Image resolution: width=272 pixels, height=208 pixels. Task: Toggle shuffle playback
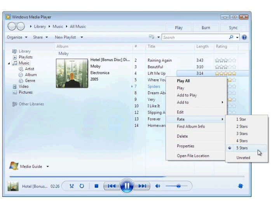pos(71,186)
